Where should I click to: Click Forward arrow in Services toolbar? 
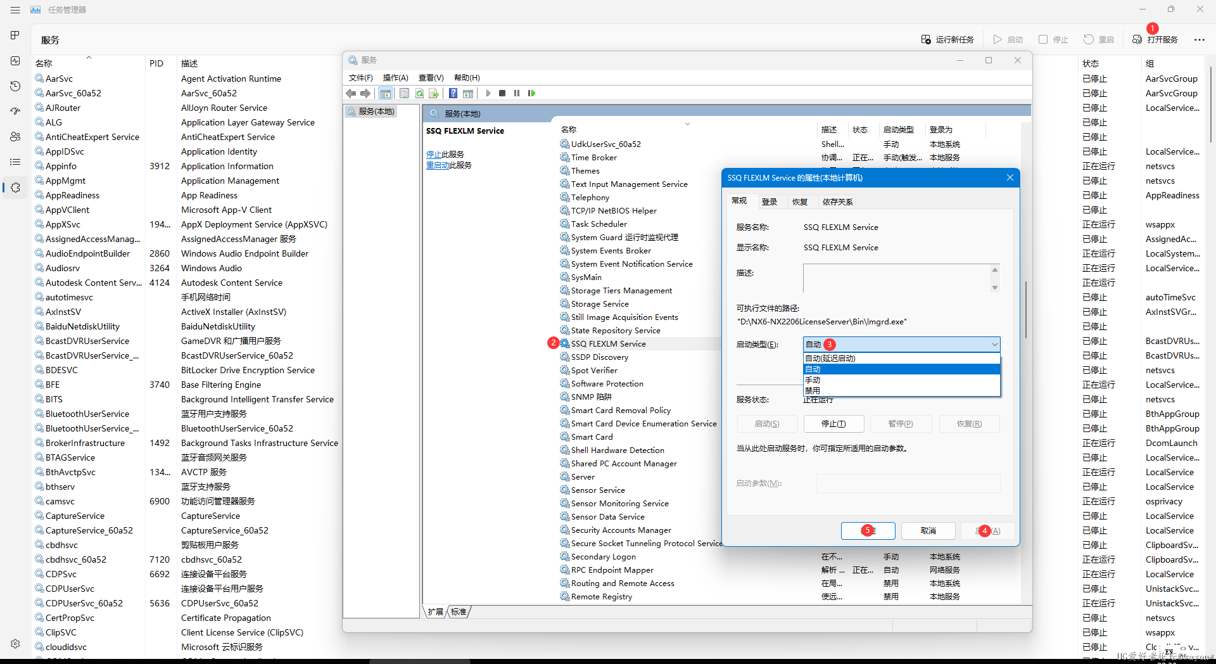click(365, 93)
